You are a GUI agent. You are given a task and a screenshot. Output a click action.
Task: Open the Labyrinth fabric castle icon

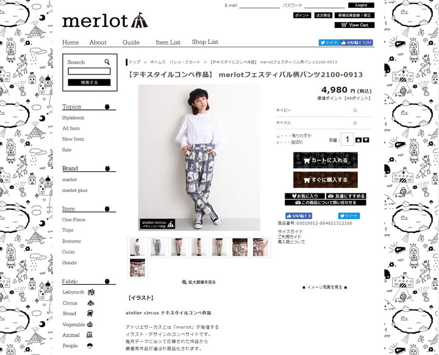(x=91, y=292)
